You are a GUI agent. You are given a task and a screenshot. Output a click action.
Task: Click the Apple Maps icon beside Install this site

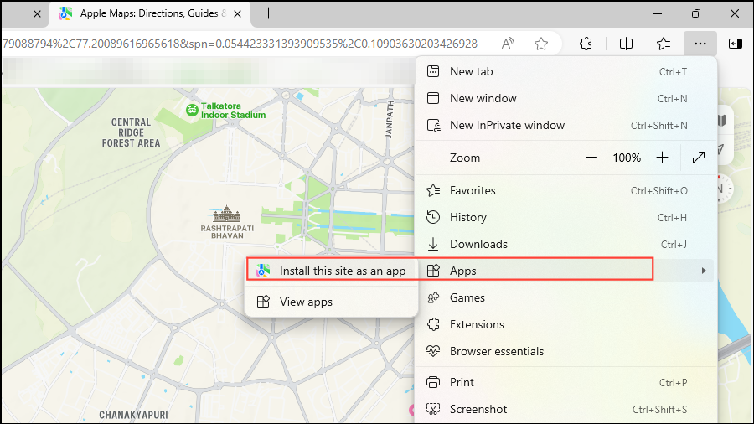263,271
